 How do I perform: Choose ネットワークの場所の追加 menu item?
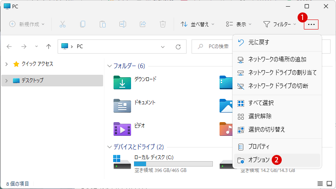[277, 59]
